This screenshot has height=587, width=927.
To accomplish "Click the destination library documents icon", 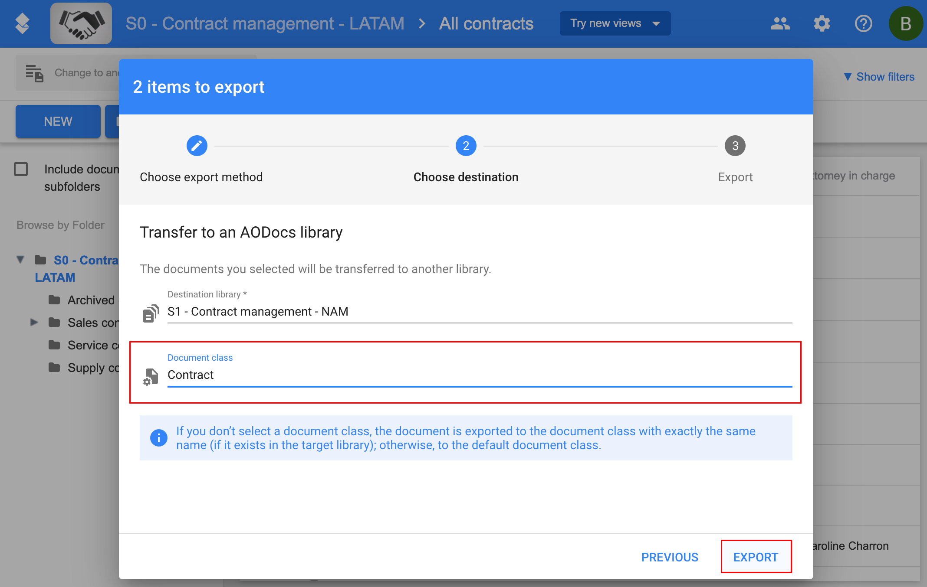I will [x=151, y=313].
